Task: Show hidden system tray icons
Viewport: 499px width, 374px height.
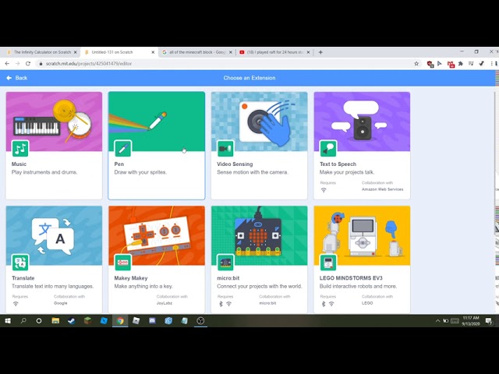Action: tap(437, 320)
